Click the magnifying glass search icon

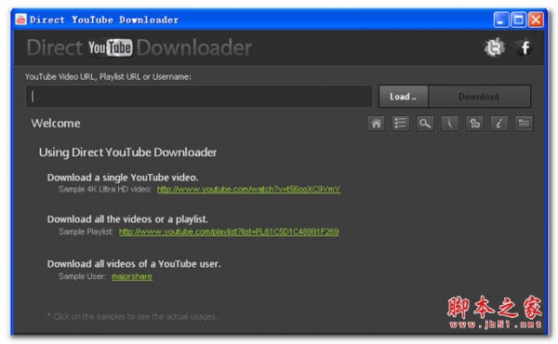point(425,124)
